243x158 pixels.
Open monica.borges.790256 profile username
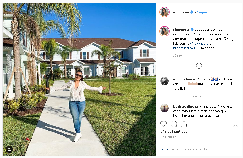[191, 79]
